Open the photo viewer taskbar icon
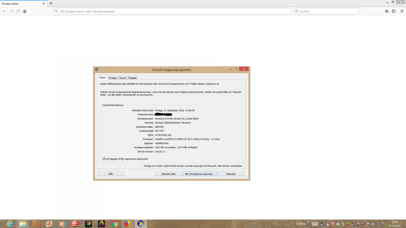406x228 pixels. 49,224
